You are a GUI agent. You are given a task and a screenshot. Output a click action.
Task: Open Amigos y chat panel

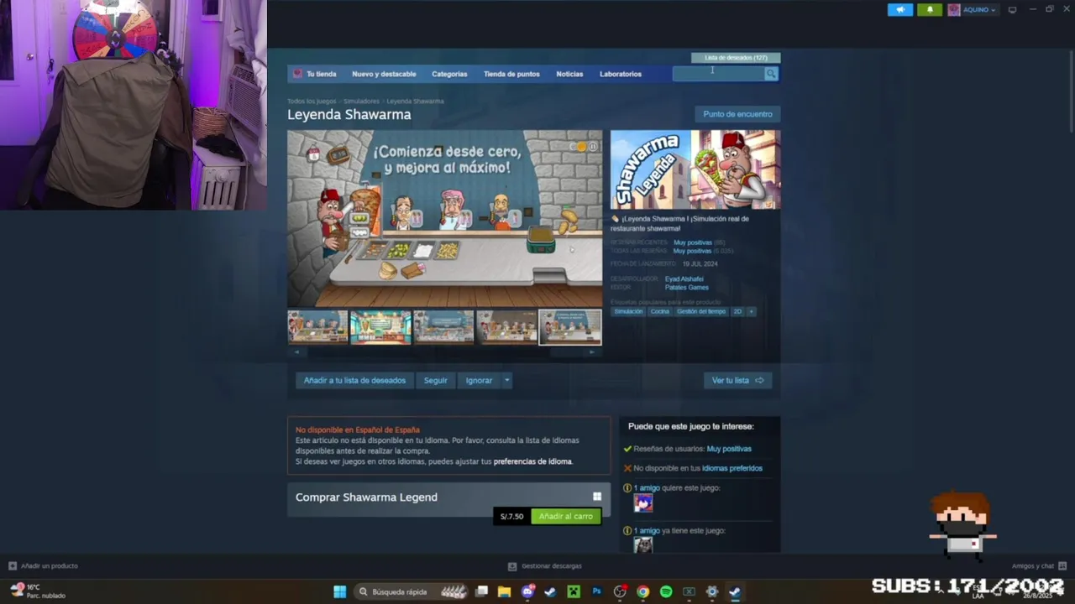1039,565
